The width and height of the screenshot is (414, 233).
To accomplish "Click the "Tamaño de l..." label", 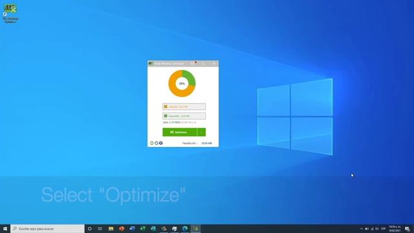I will (x=190, y=143).
